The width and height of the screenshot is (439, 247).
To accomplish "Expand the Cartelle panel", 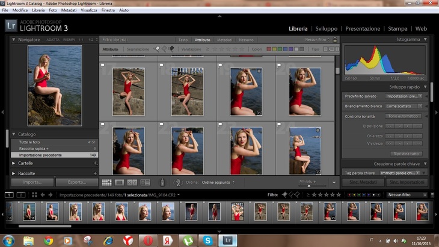I will point(13,163).
